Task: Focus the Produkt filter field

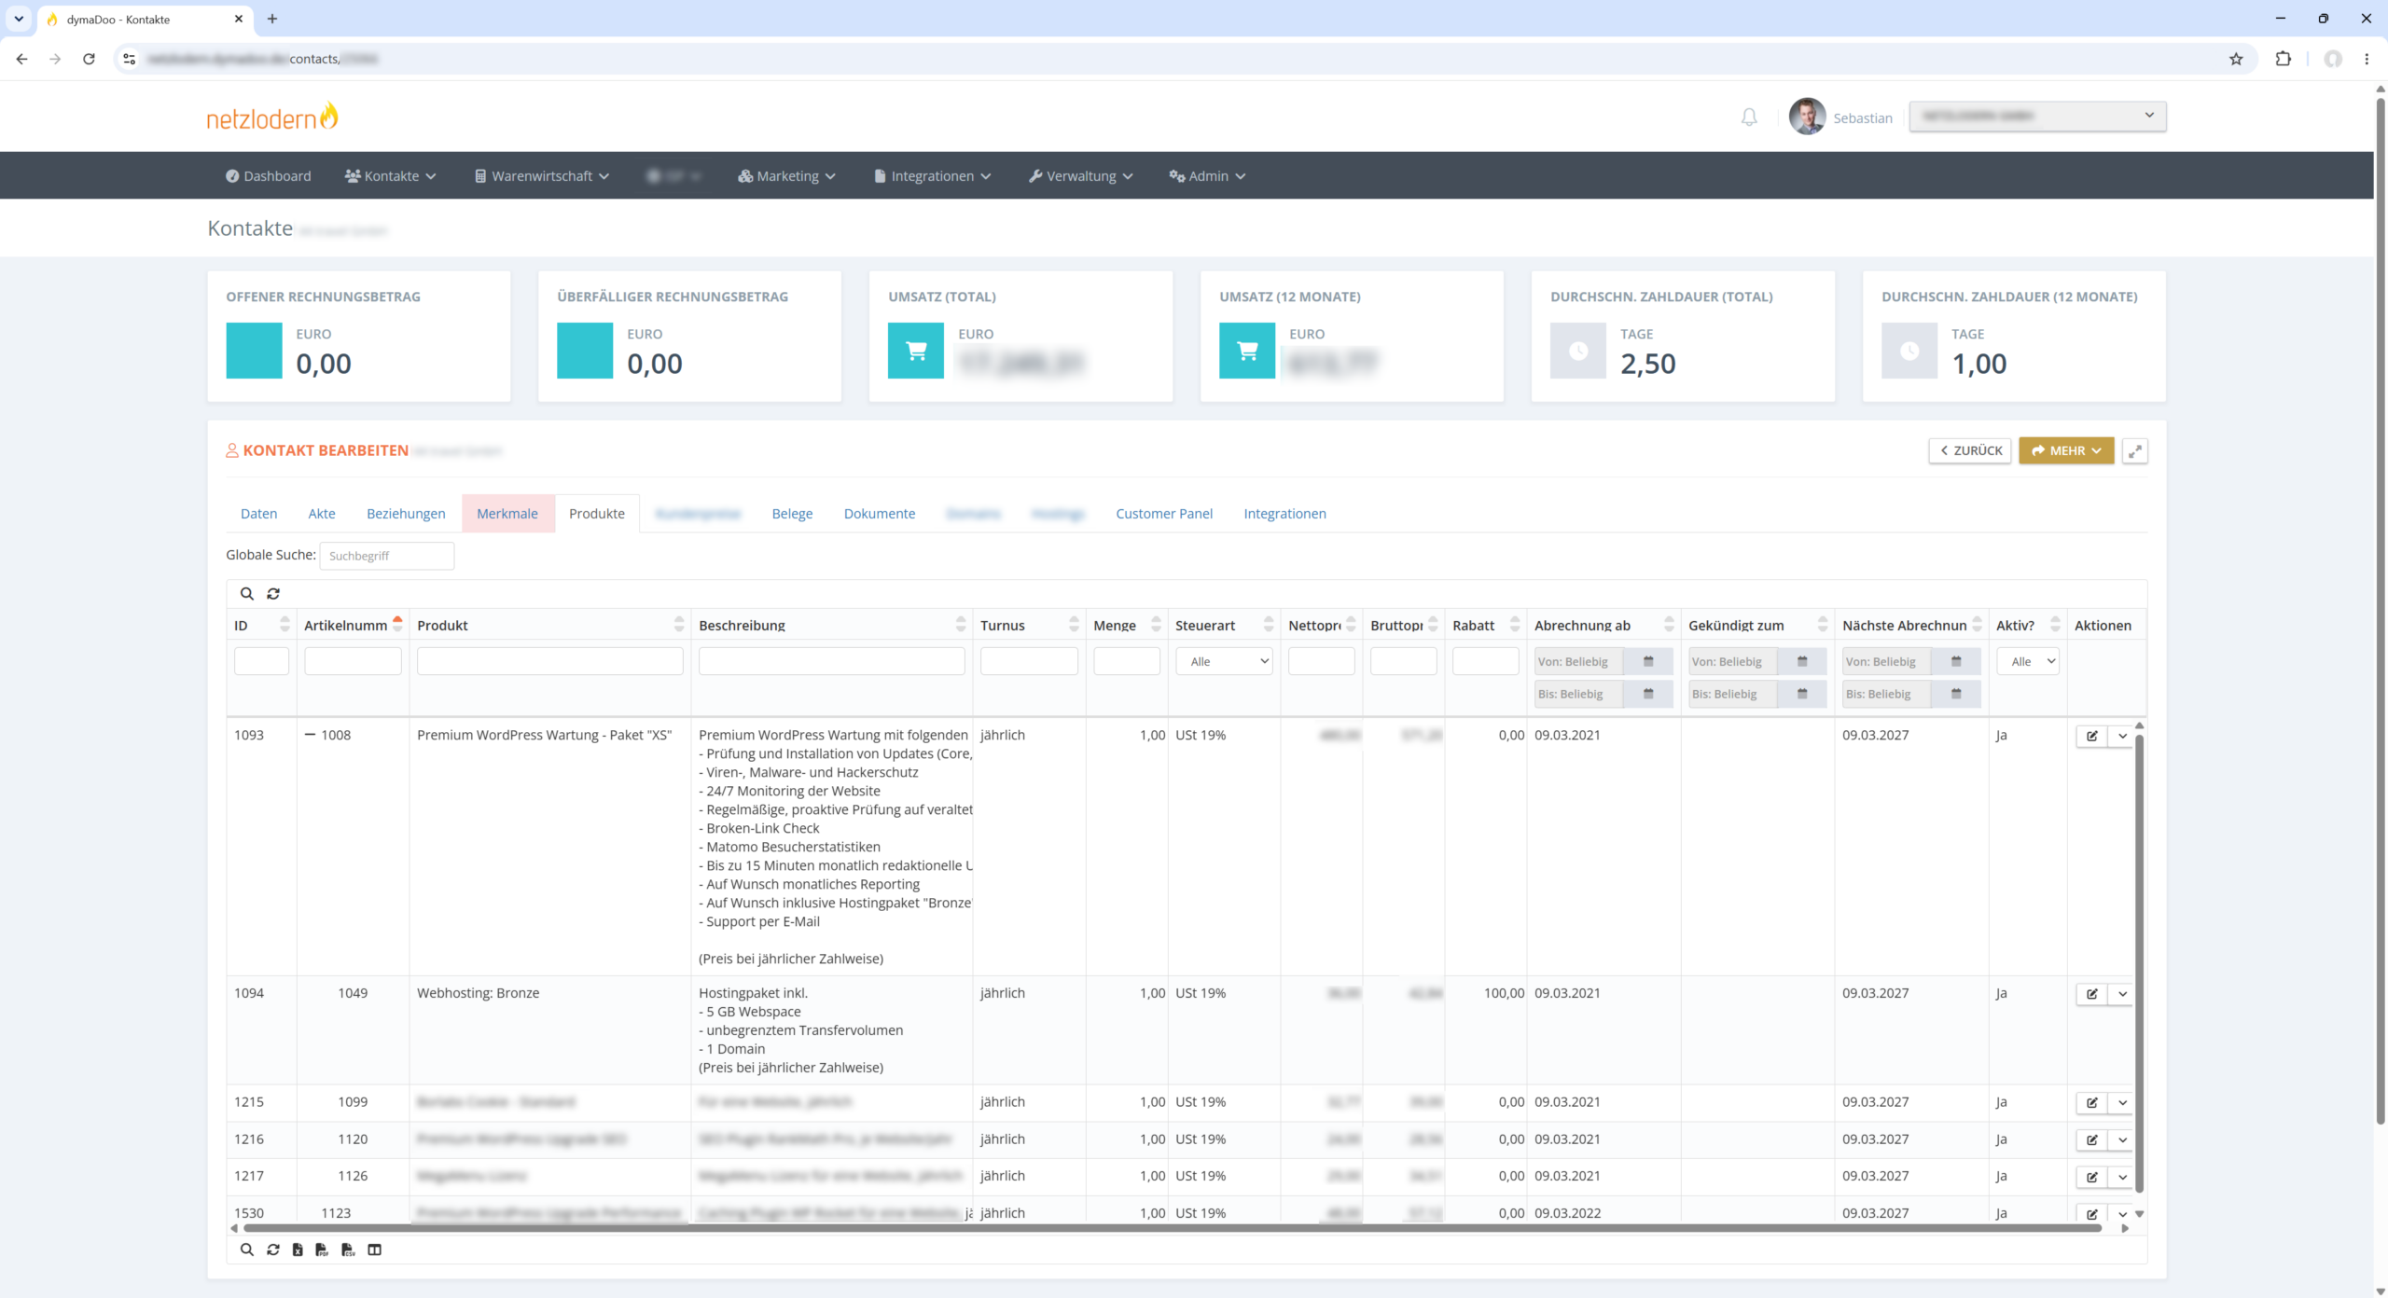Action: 549,661
